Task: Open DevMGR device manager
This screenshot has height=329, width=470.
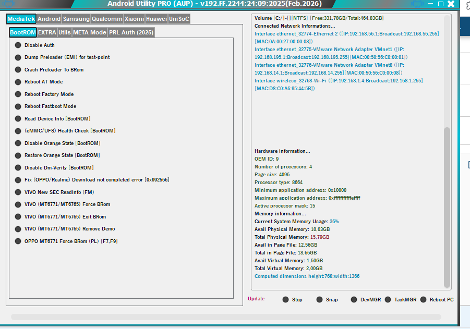Action: [x=366, y=300]
